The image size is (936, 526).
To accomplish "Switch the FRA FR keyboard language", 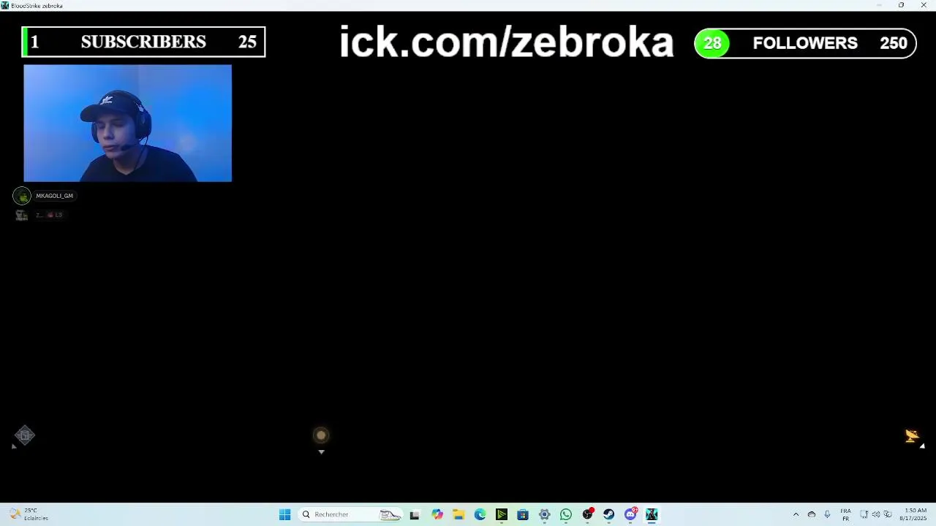I will coord(845,514).
